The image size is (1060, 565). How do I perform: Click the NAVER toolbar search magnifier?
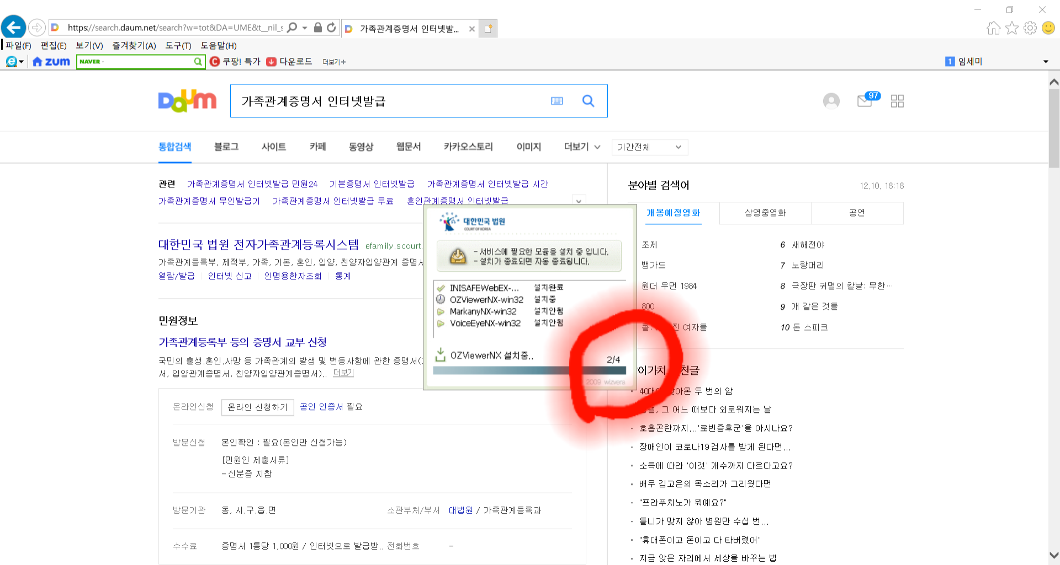[198, 62]
